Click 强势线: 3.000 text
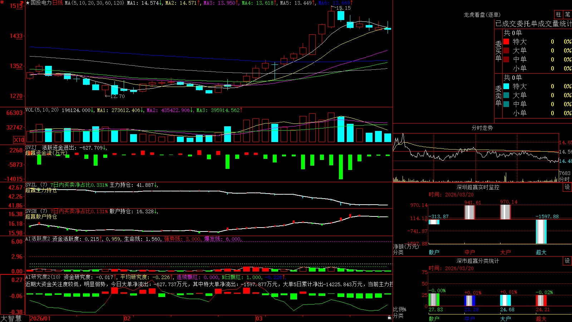The image size is (572, 322). coord(183,239)
